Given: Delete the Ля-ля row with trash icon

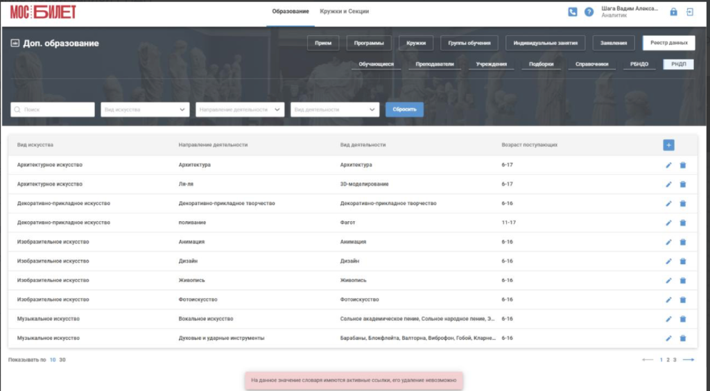Looking at the screenshot, I should click(x=683, y=184).
